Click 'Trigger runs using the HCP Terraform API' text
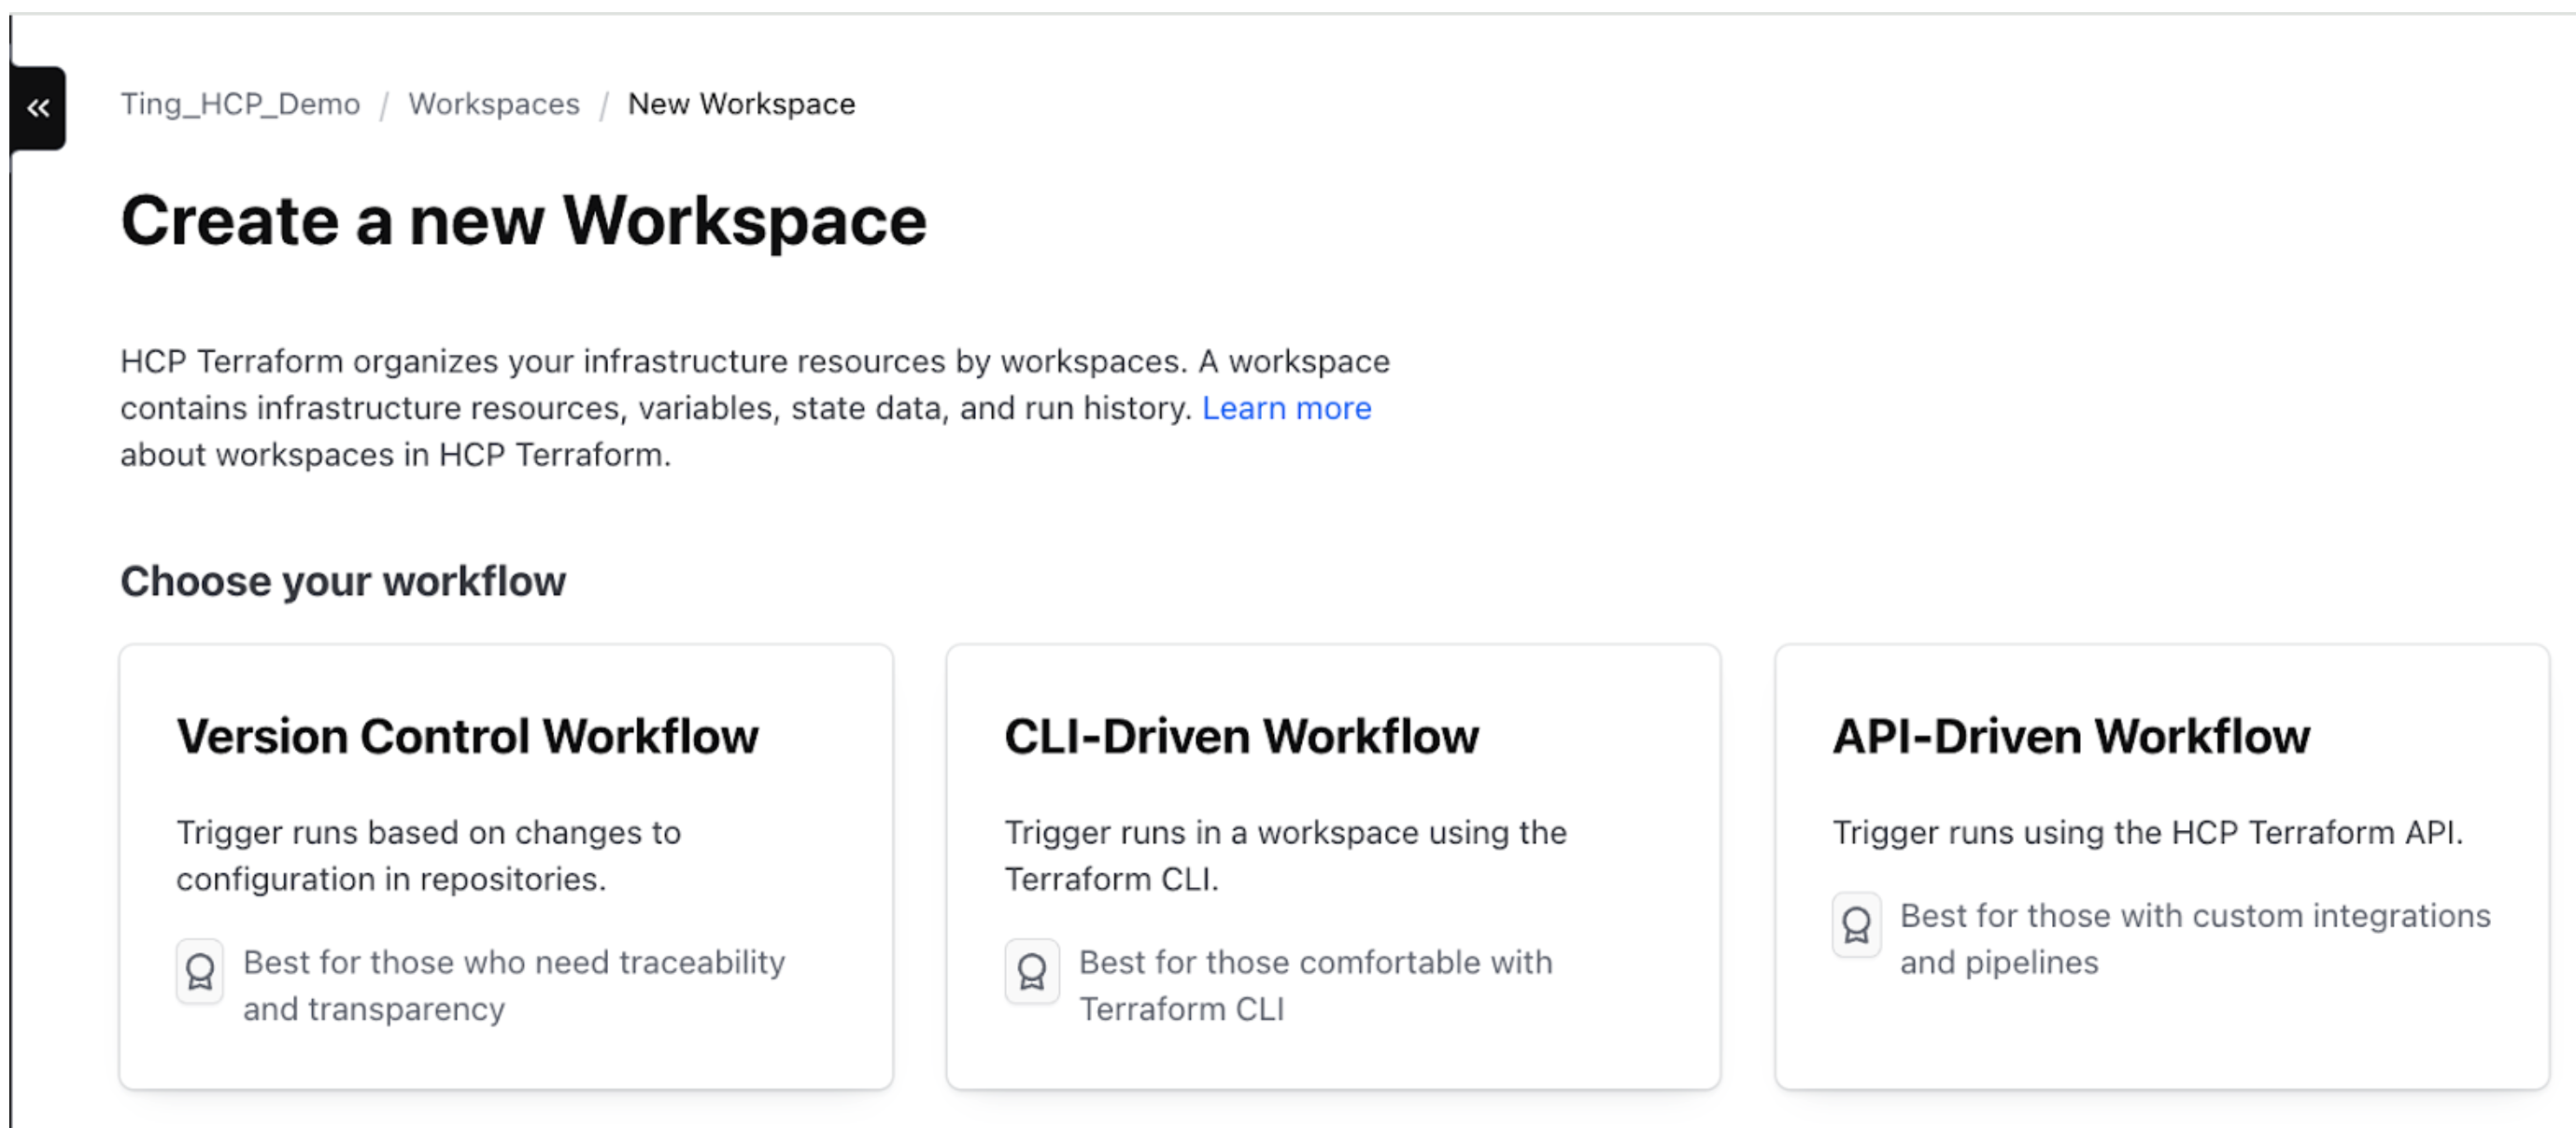The width and height of the screenshot is (2576, 1128). click(x=2147, y=832)
